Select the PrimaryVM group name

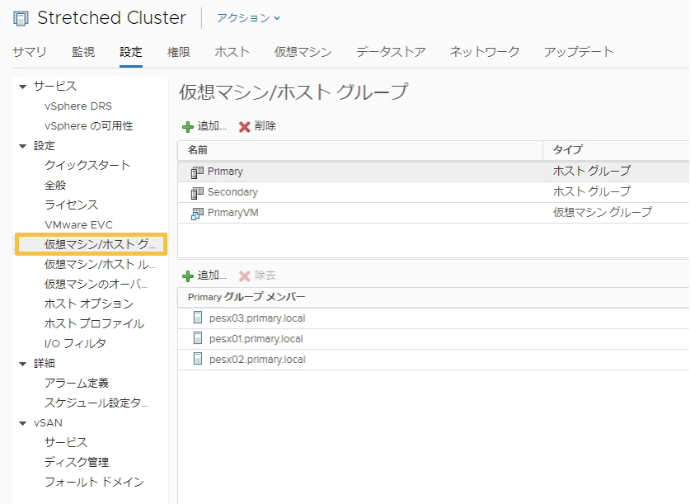tap(232, 213)
